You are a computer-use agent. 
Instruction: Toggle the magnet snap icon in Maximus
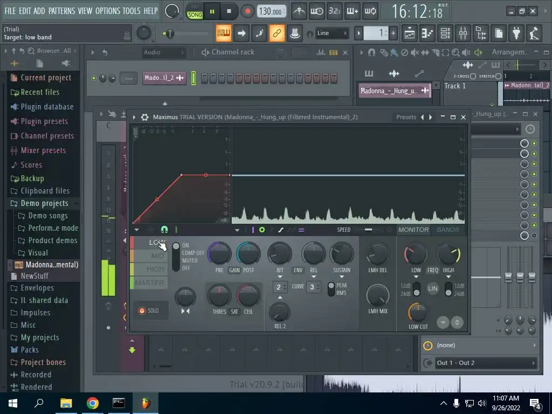[x=164, y=230]
